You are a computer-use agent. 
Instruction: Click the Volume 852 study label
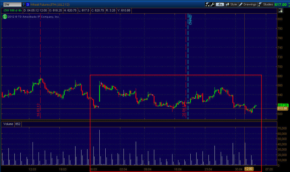[x=11, y=124]
